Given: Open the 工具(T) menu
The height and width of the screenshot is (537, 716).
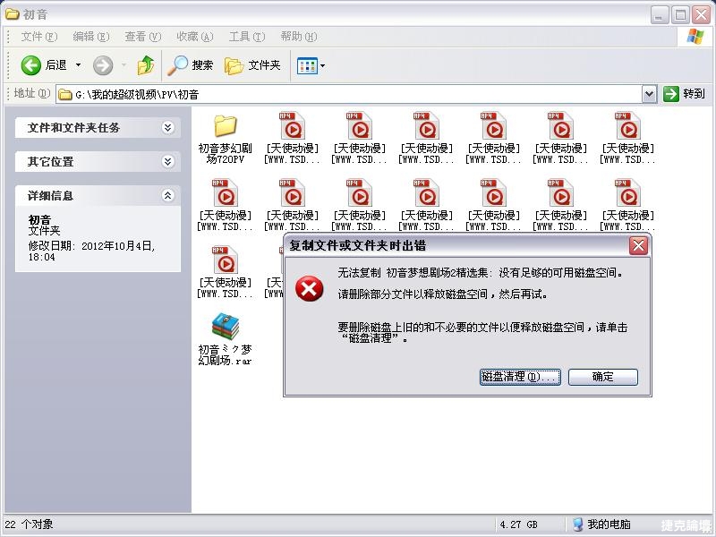Looking at the screenshot, I should [x=246, y=37].
